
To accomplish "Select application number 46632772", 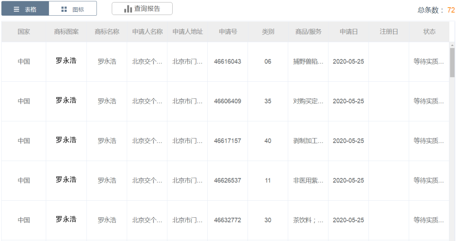I will click(228, 220).
